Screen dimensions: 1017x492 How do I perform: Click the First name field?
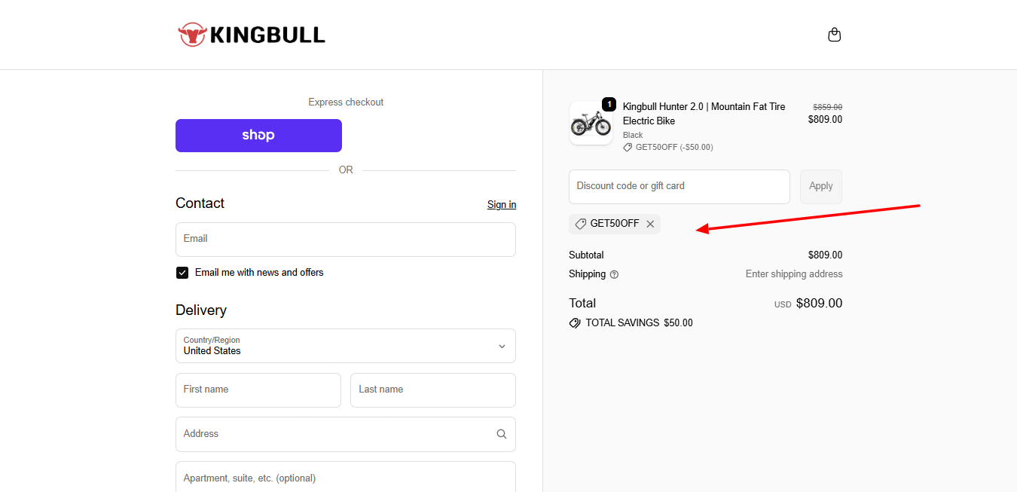258,390
